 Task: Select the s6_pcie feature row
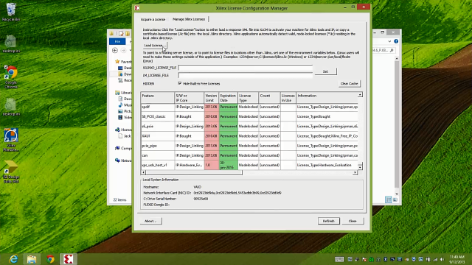(x=249, y=126)
